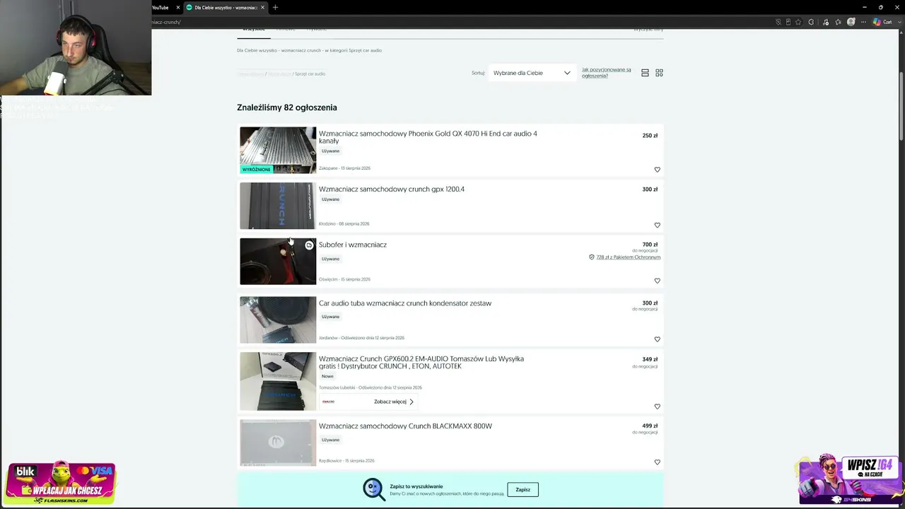Open the browser profile avatar
This screenshot has height=509, width=905.
[851, 22]
